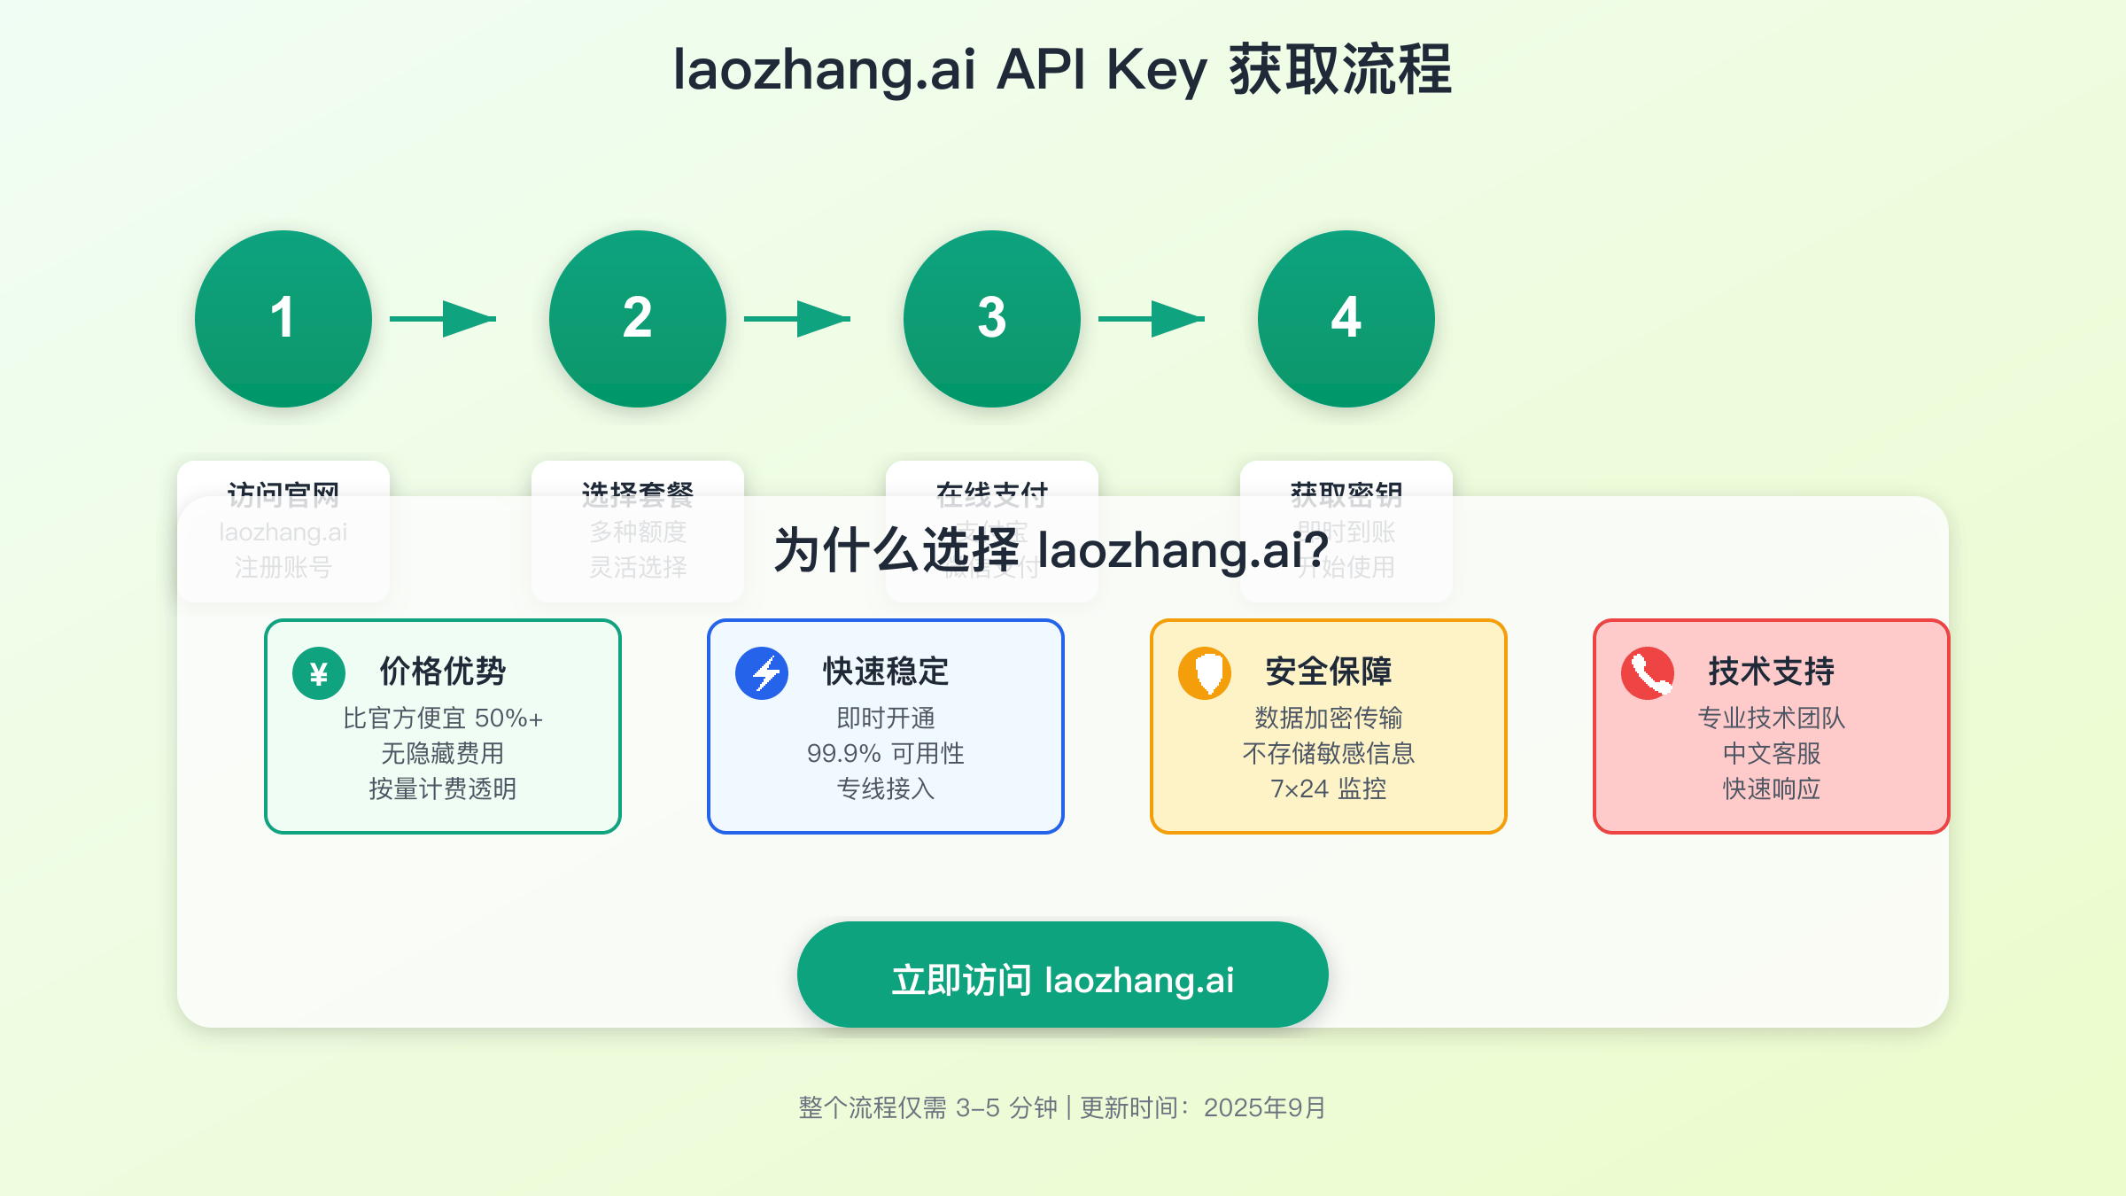
Task: Click the lightning bolt icon in 快速稳定 card
Action: (762, 673)
